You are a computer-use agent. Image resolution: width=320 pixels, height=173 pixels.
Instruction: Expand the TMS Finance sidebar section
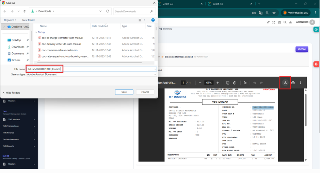click(19, 133)
